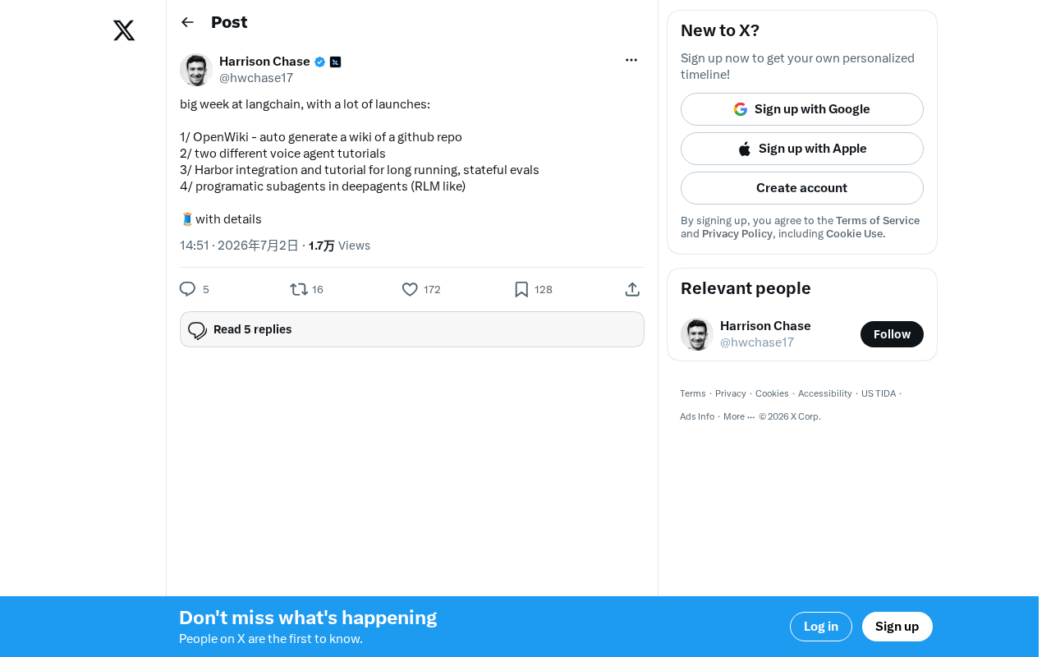Open the Privacy Policy link
Image resolution: width=1051 pixels, height=657 pixels.
737,234
